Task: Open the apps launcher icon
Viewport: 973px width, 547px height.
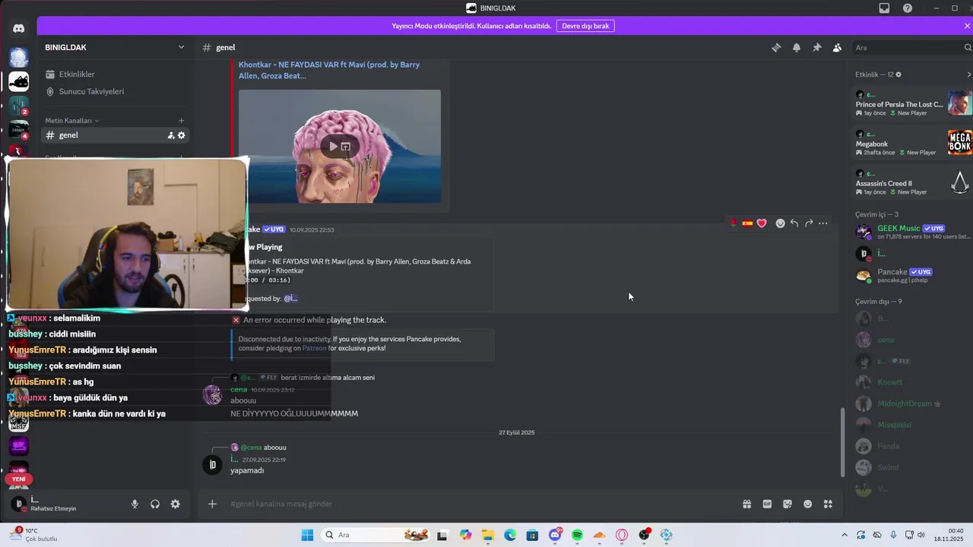Action: (828, 504)
